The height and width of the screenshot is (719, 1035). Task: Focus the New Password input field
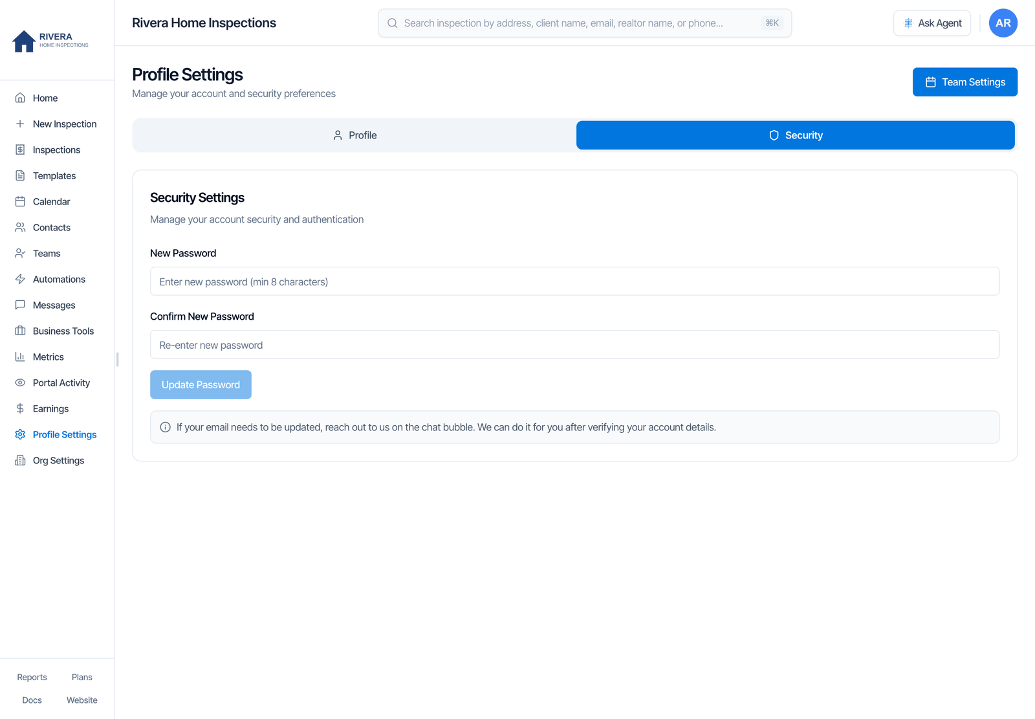coord(574,282)
